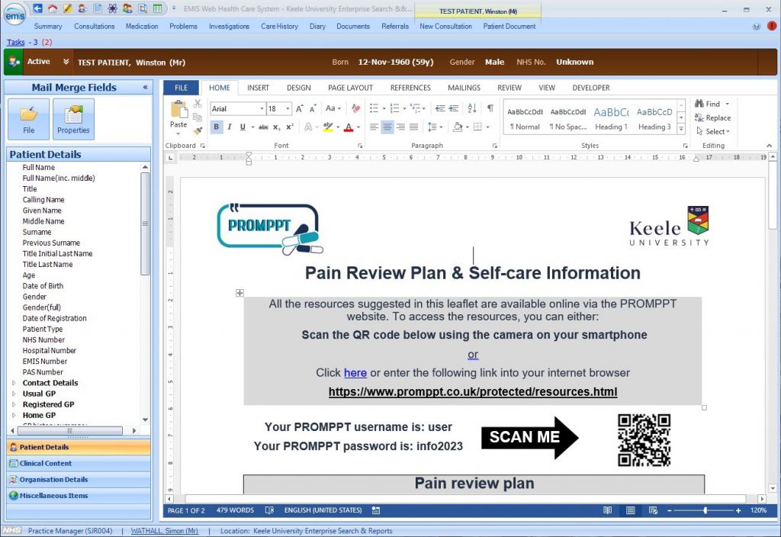Select the Heading 1 style
781x537 pixels.
point(611,118)
